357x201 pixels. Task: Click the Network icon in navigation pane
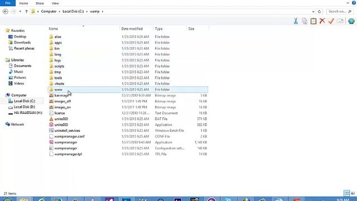coord(8,124)
